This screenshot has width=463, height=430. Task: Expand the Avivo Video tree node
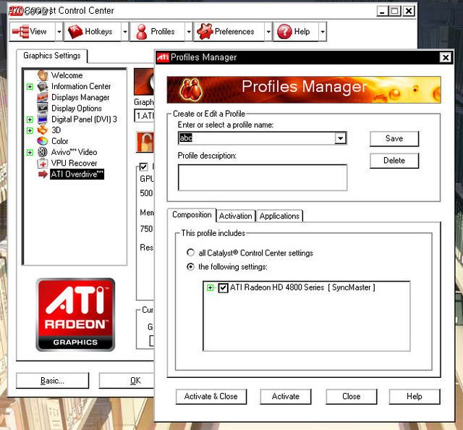pos(30,152)
